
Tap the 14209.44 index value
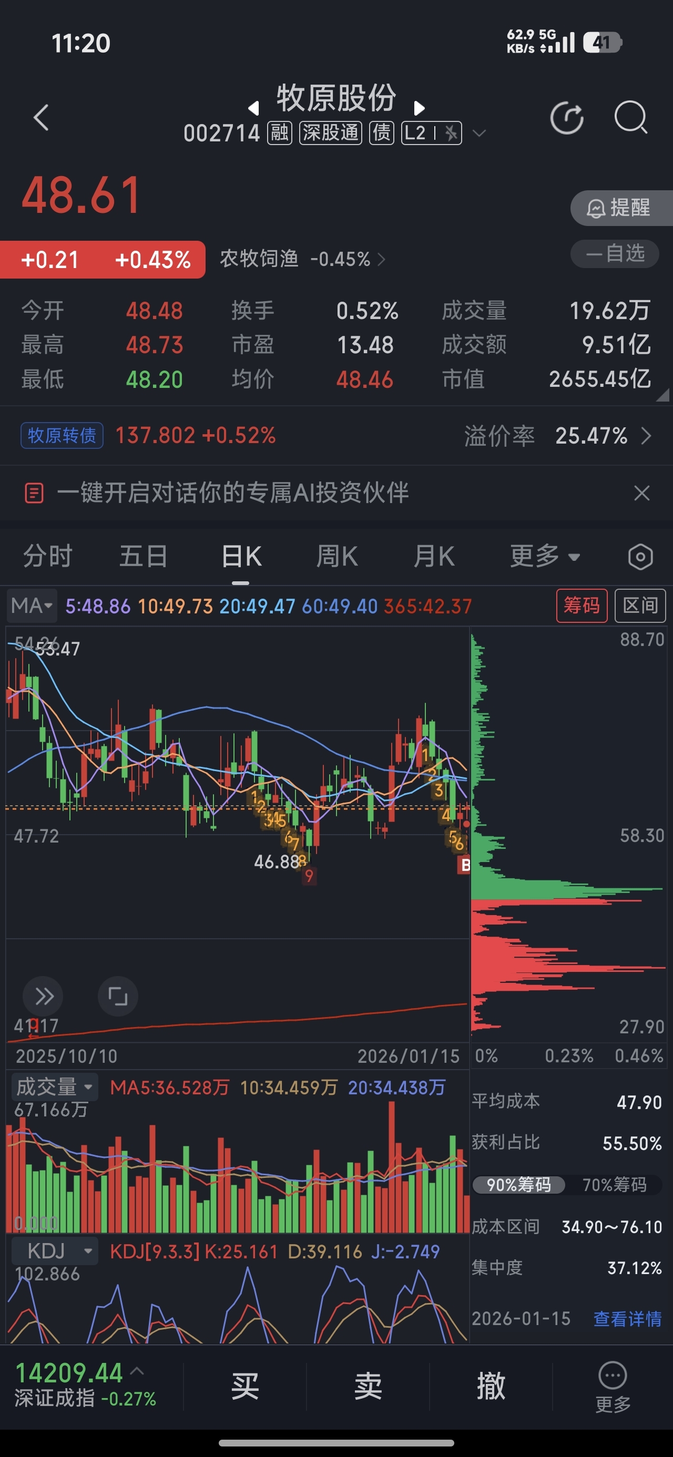[x=69, y=1373]
